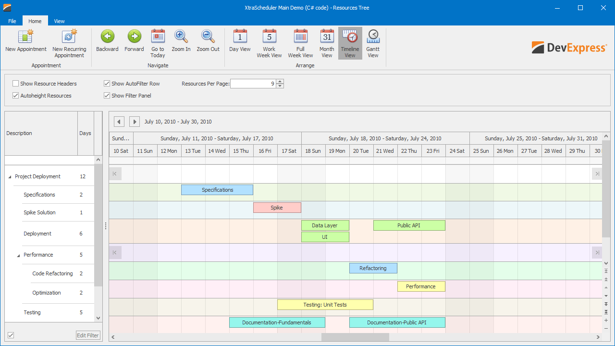
Task: Create a New Recurring Appointment
Action: tap(69, 37)
